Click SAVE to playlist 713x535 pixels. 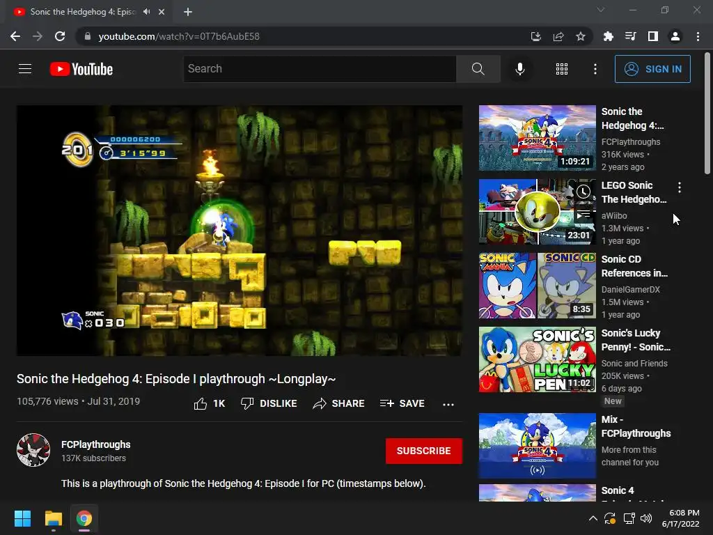402,403
